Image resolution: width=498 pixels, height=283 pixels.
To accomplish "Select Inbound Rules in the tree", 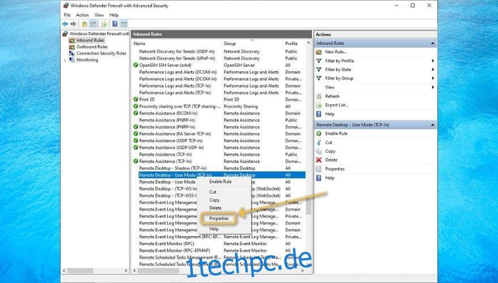I will (x=90, y=40).
